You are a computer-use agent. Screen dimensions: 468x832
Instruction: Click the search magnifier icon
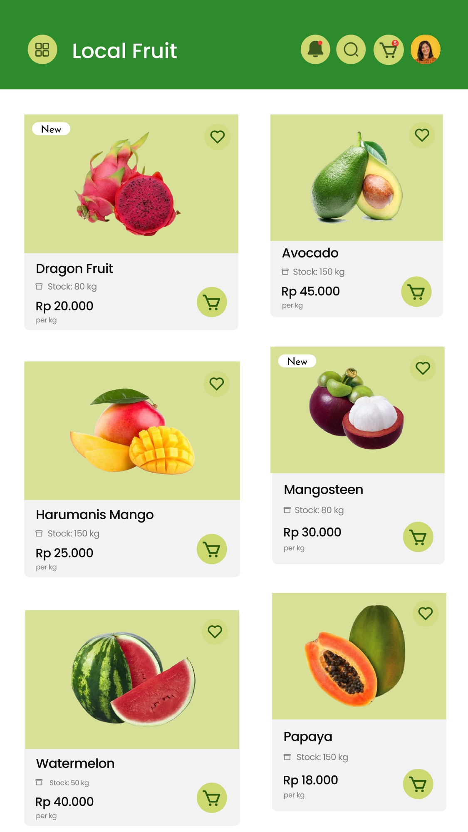tap(351, 50)
